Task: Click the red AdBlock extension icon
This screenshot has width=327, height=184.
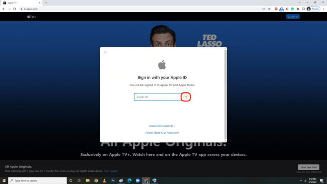Action: pos(276,9)
